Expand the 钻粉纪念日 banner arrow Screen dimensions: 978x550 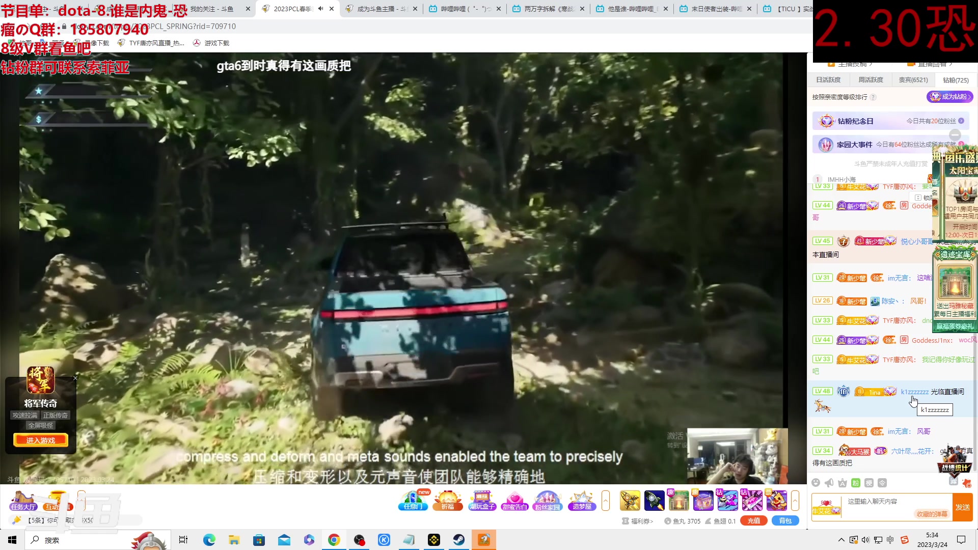(x=961, y=121)
